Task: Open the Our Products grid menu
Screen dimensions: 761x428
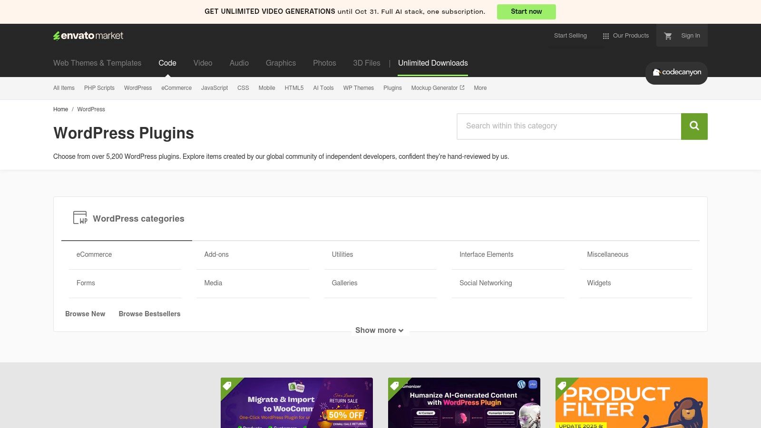Action: (x=626, y=35)
